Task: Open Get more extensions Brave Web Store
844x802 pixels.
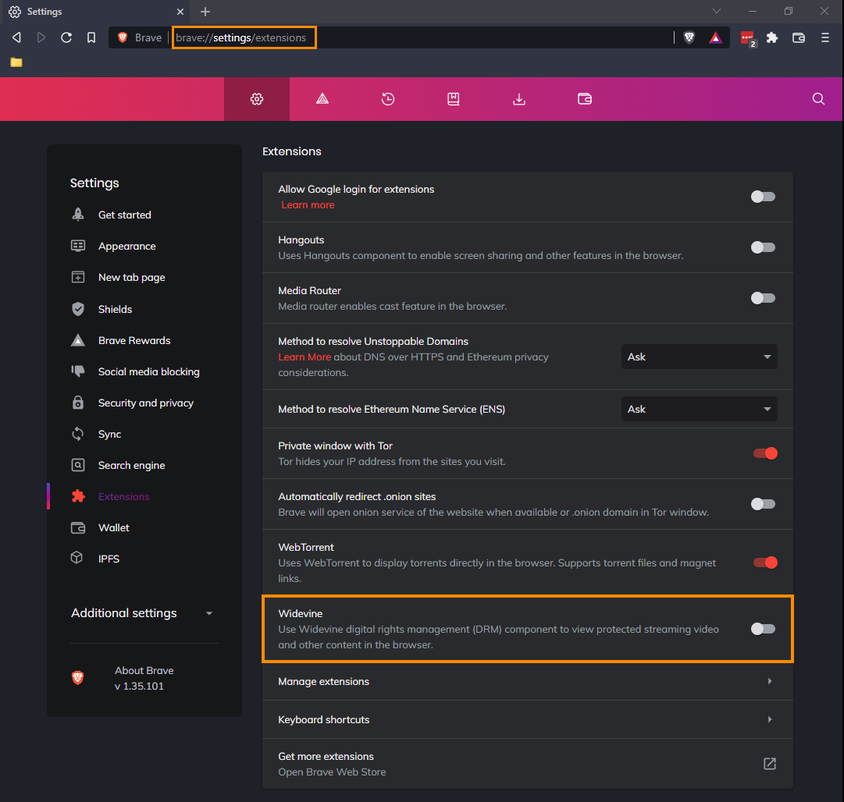Action: [528, 764]
